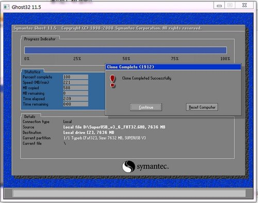Close the Ghost32 11.5 window
258x203 pixels.
click(x=244, y=5)
